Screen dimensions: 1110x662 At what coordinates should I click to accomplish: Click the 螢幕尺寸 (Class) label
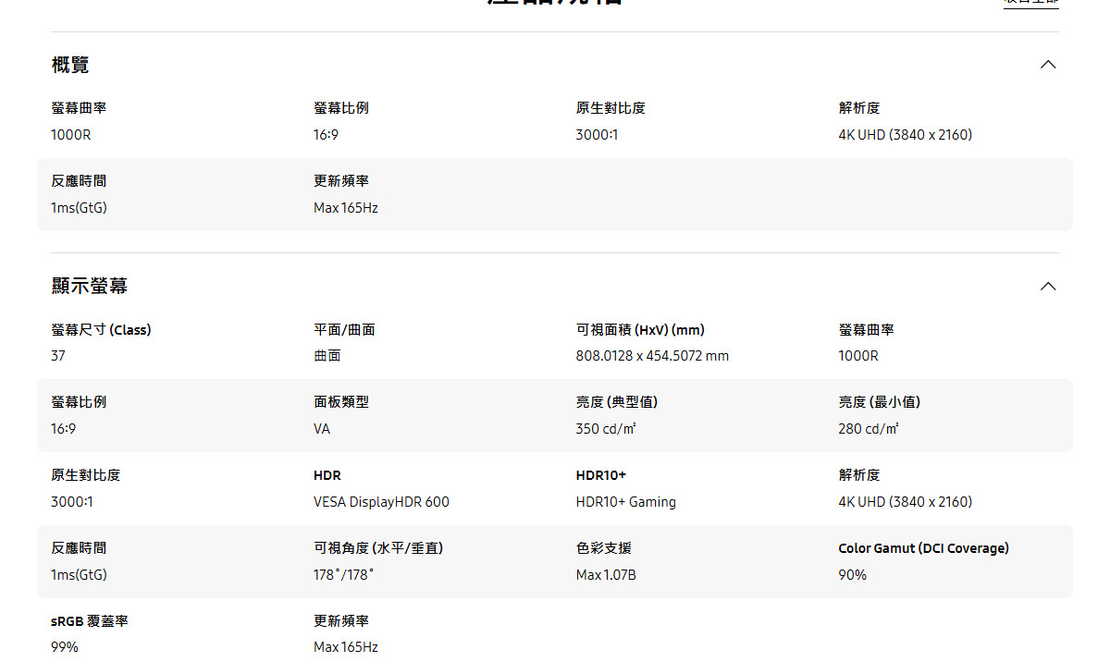coord(101,330)
